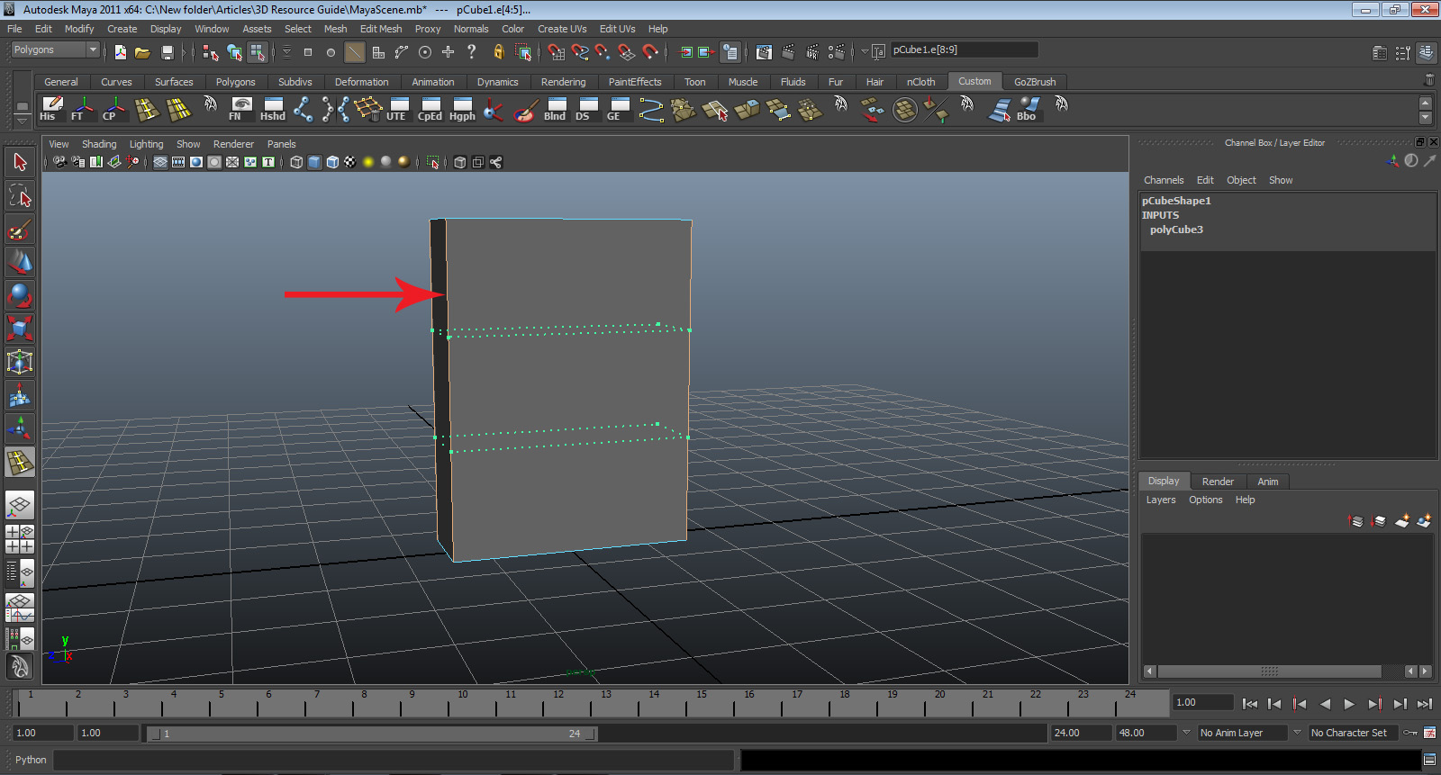The height and width of the screenshot is (775, 1441).
Task: Activate the Paint Selection tool
Action: [x=20, y=230]
